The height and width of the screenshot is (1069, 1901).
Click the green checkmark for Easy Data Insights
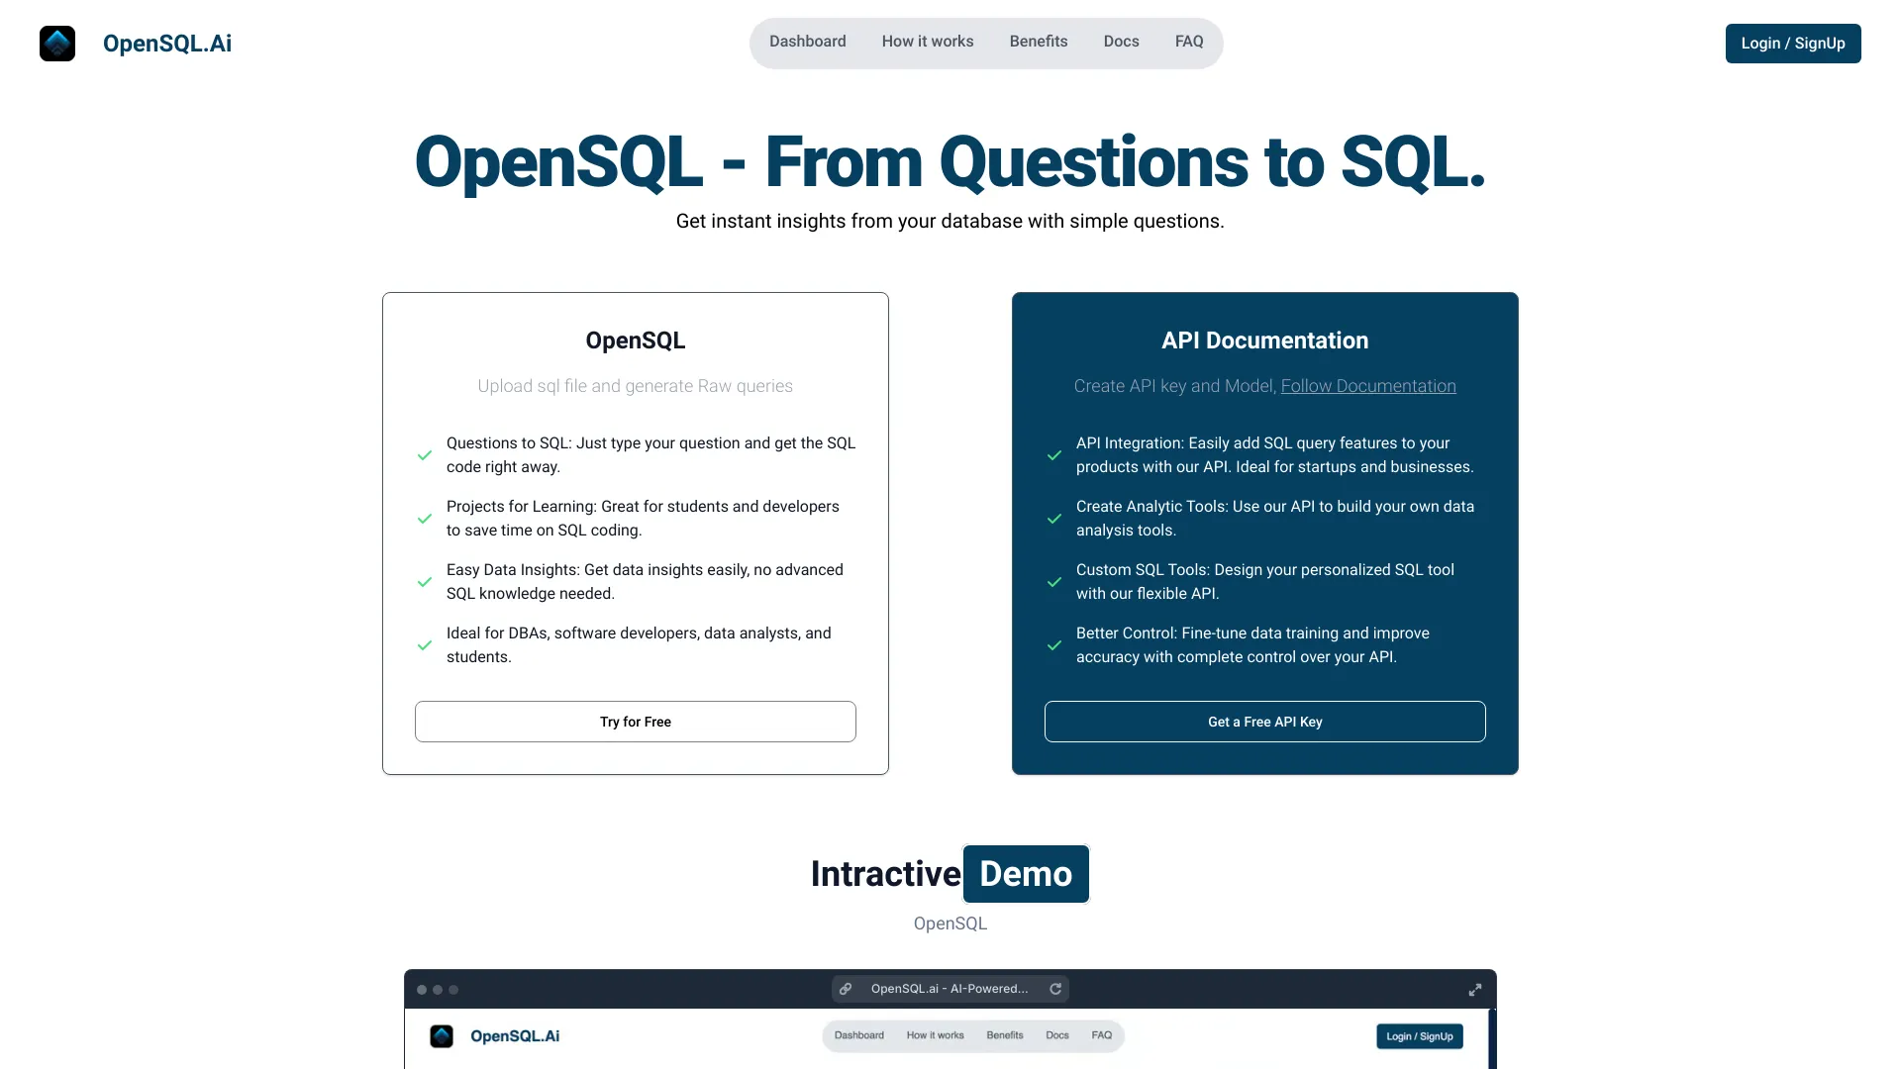click(426, 581)
